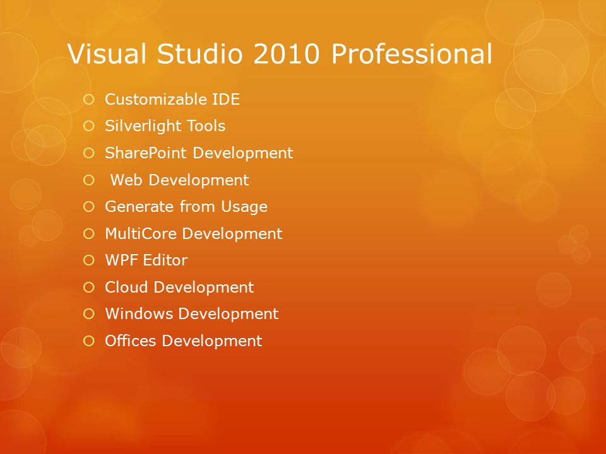The width and height of the screenshot is (606, 454).
Task: Click the 'Offices Development' bullet text
Action: pos(184,341)
